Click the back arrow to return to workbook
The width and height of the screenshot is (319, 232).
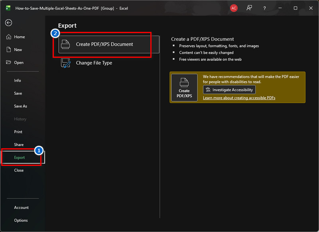pyautogui.click(x=8, y=23)
